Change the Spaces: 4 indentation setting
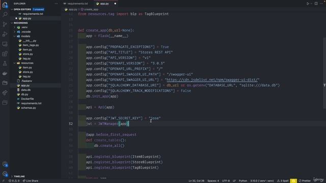The height and width of the screenshot is (183, 326). 213,181
